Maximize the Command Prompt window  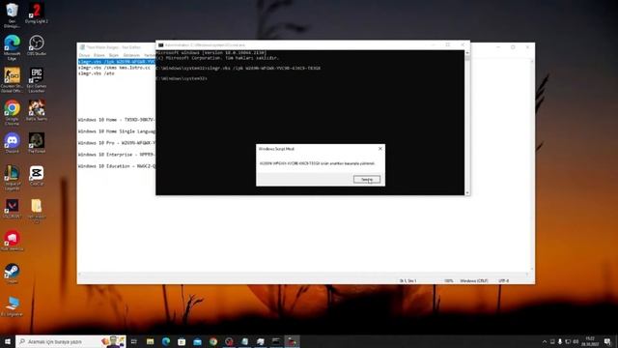(x=448, y=45)
